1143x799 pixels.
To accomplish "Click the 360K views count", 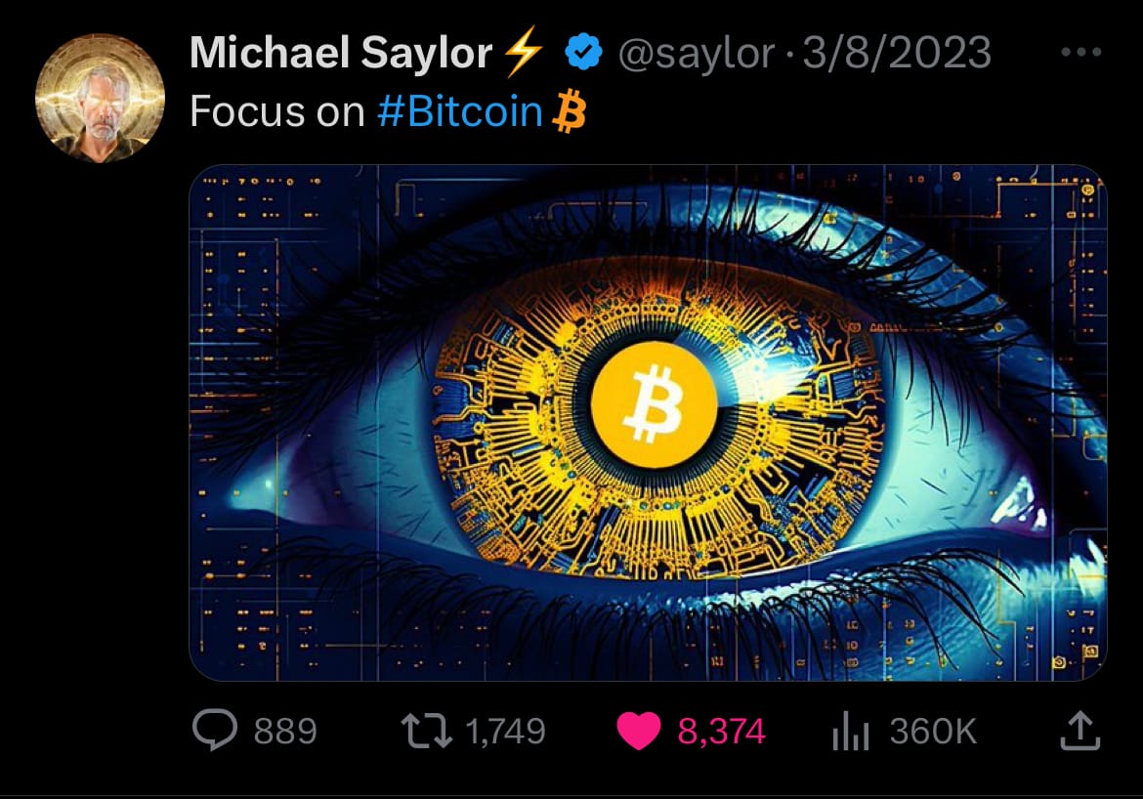I will 932,732.
